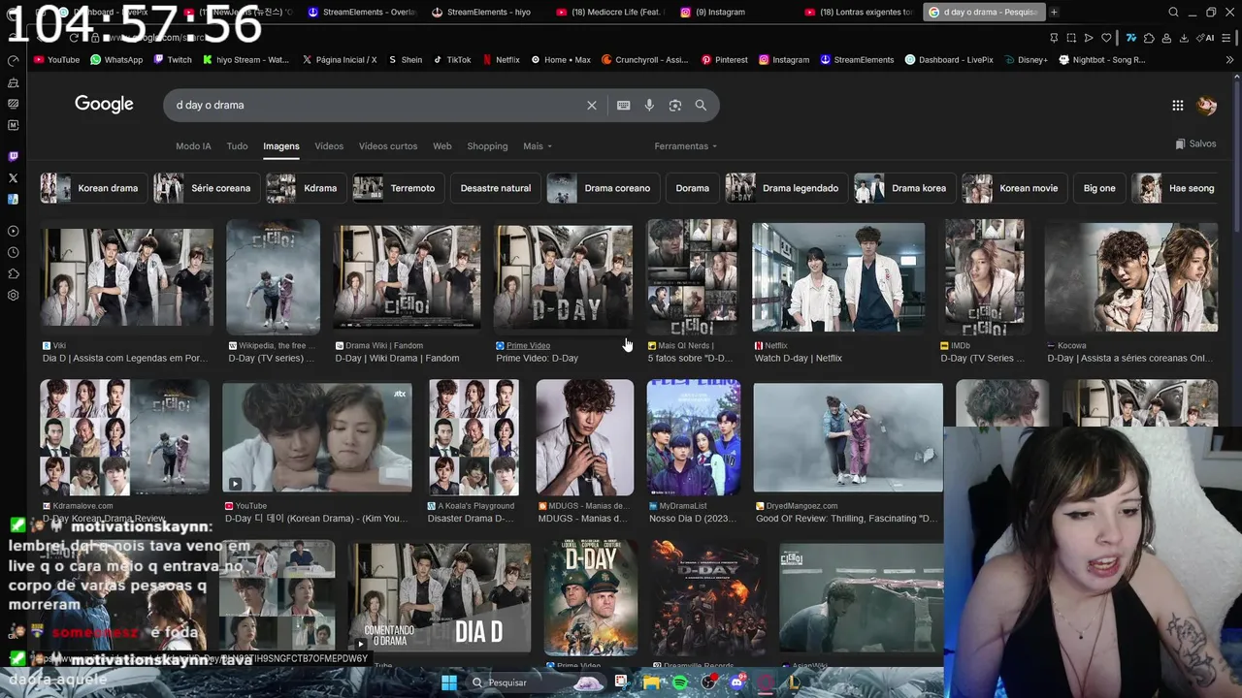Image resolution: width=1242 pixels, height=698 pixels.
Task: Select the Dorama filter chip
Action: click(x=693, y=188)
